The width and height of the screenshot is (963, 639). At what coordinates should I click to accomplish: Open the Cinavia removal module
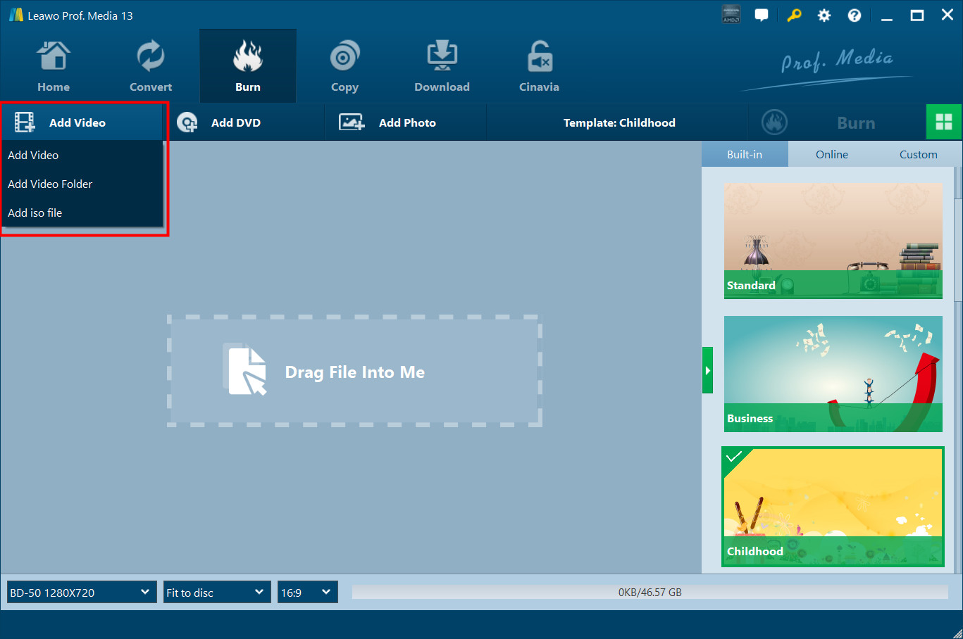tap(539, 67)
